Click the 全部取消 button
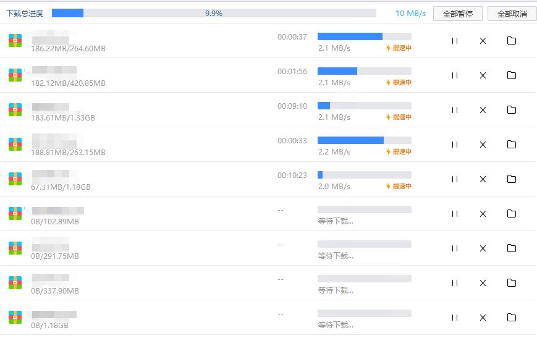The image size is (537, 338). [x=512, y=14]
